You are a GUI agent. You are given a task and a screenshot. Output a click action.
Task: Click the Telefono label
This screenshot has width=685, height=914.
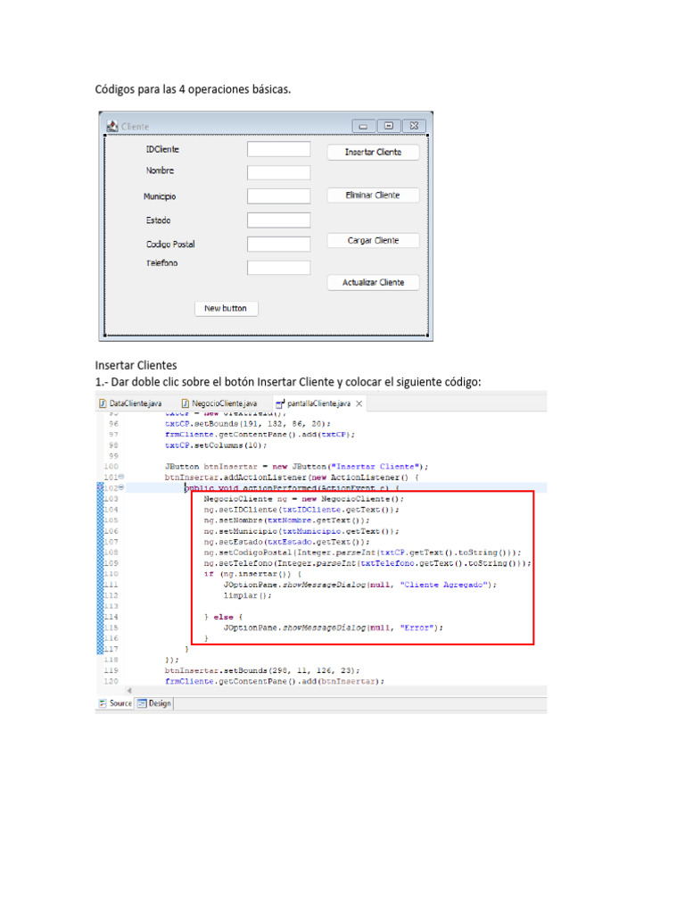pyautogui.click(x=162, y=263)
